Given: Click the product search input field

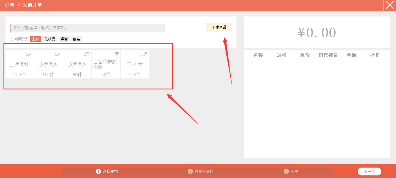Looking at the screenshot, I should [88, 28].
